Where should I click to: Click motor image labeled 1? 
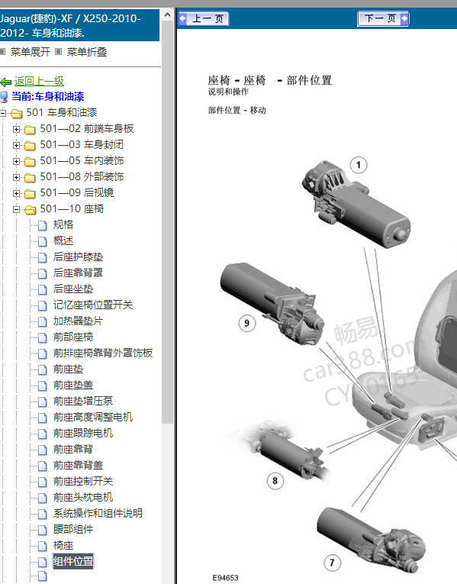356,205
